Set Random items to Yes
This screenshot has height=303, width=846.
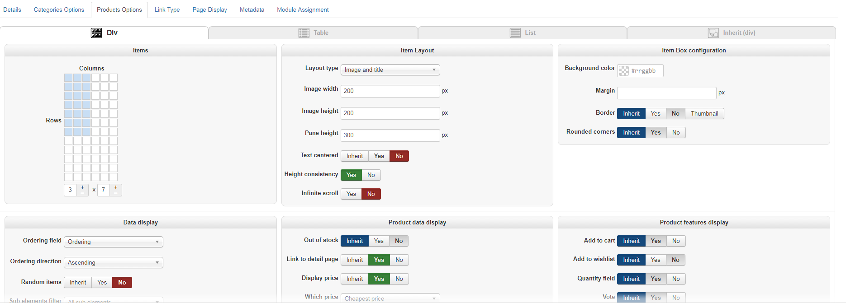click(102, 283)
